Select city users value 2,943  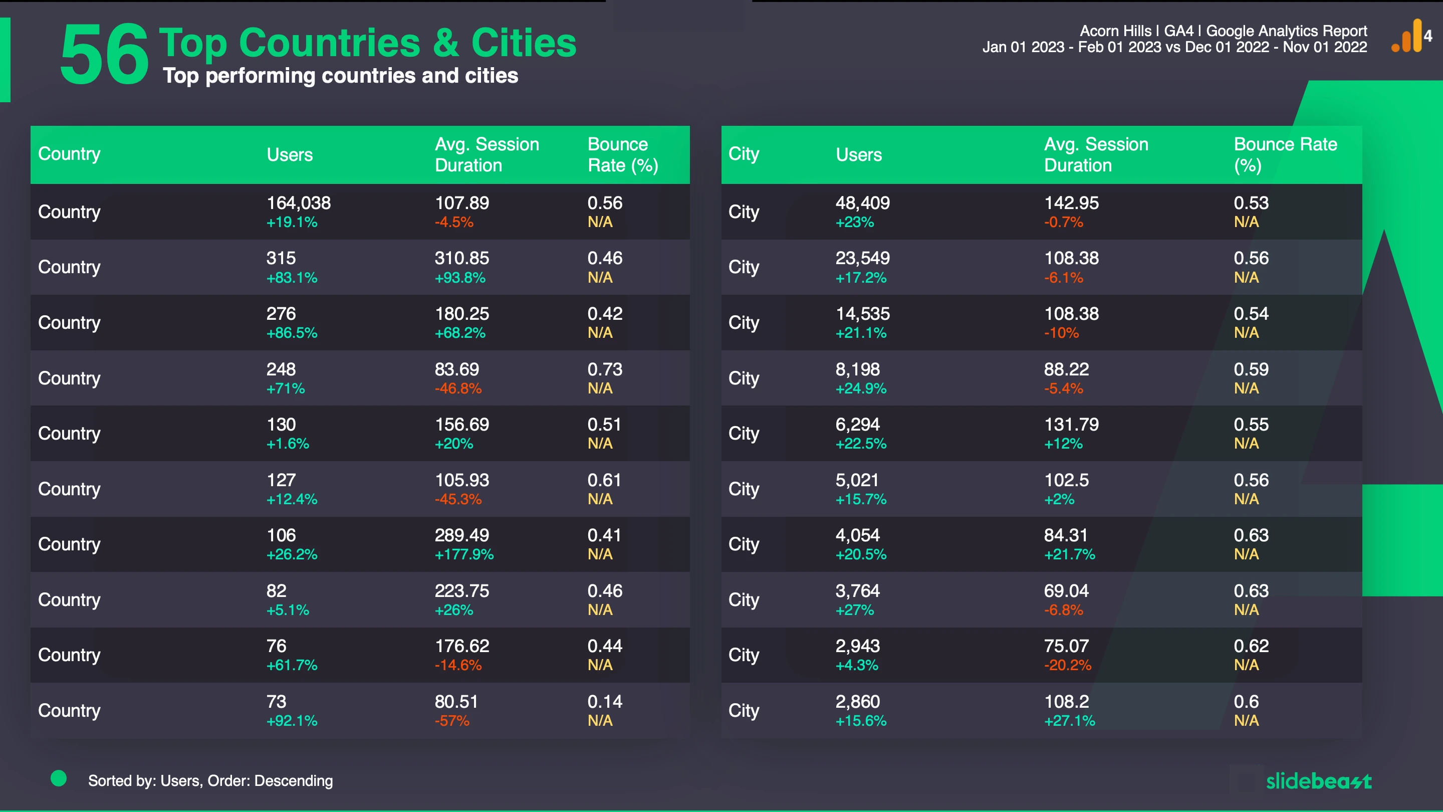click(858, 646)
